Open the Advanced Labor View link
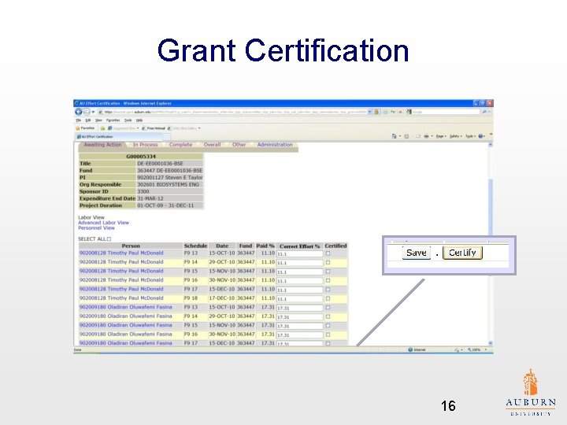The height and width of the screenshot is (425, 567). pyautogui.click(x=103, y=223)
